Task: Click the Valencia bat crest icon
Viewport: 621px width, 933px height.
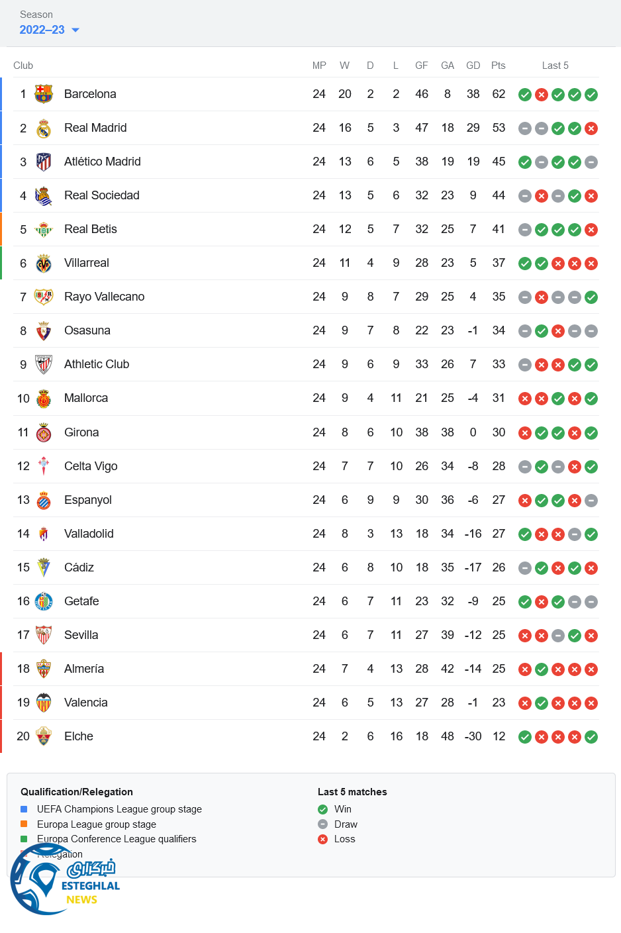Action: (x=44, y=703)
